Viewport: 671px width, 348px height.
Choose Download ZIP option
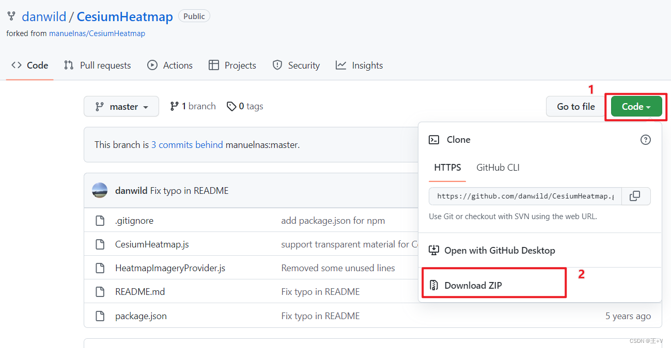tap(473, 285)
